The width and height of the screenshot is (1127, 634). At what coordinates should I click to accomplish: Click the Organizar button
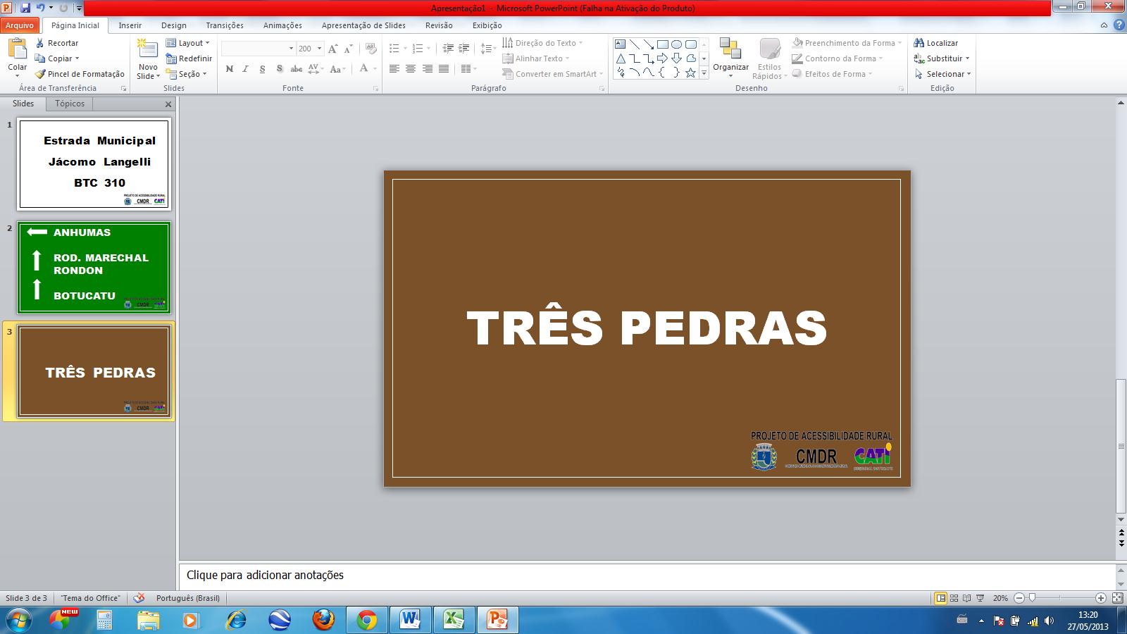click(730, 58)
